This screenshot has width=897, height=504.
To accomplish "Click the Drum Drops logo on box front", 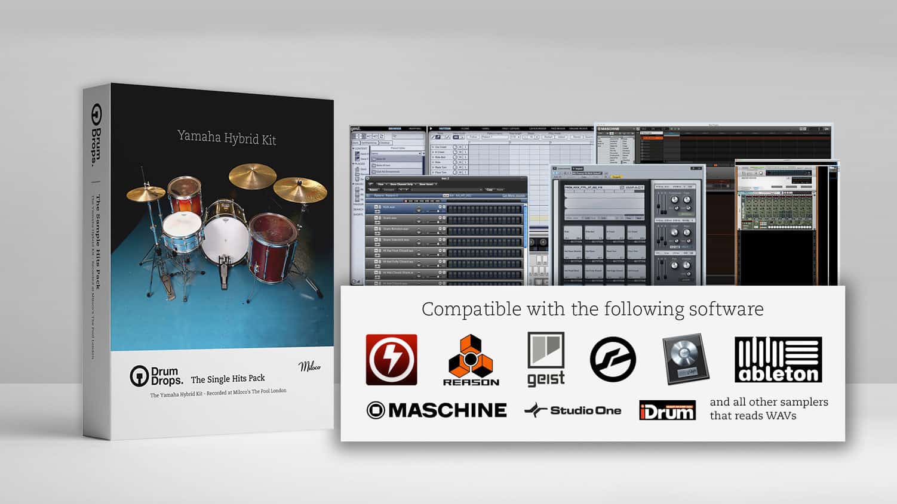I will (x=156, y=376).
